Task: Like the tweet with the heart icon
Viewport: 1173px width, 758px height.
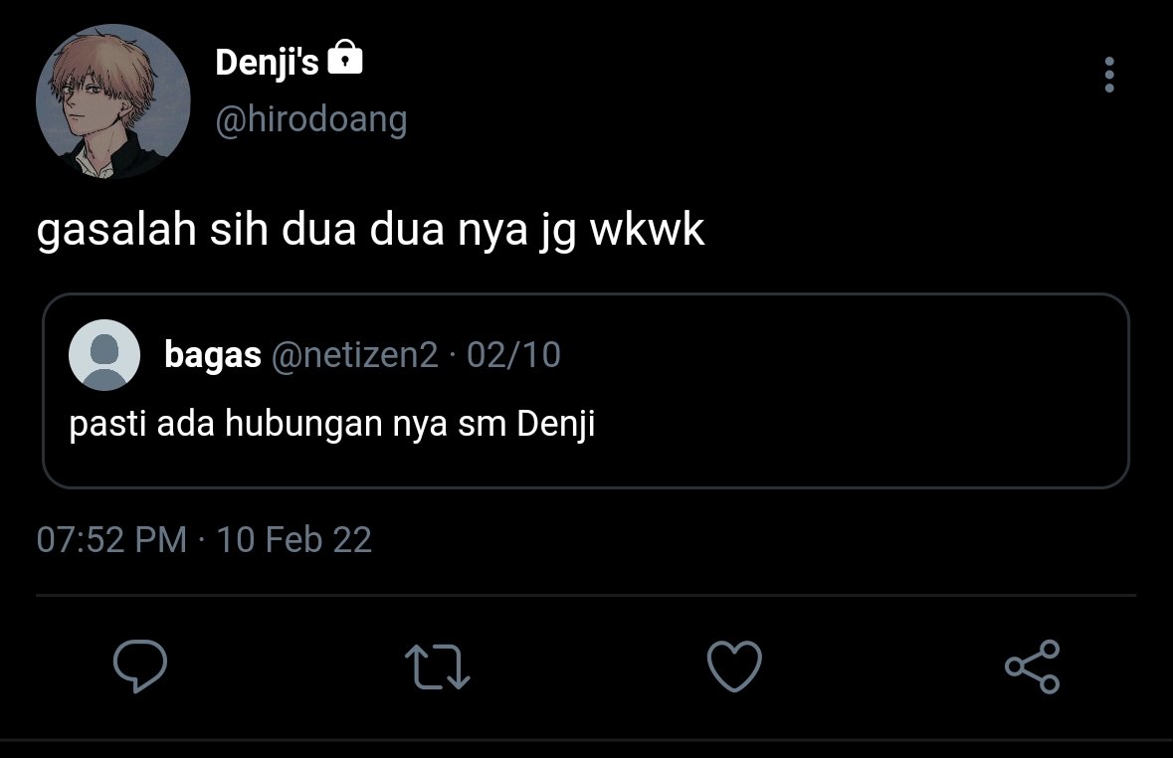Action: click(x=734, y=665)
